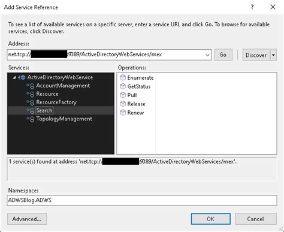Click the Pull operation cube icon

coord(123,95)
